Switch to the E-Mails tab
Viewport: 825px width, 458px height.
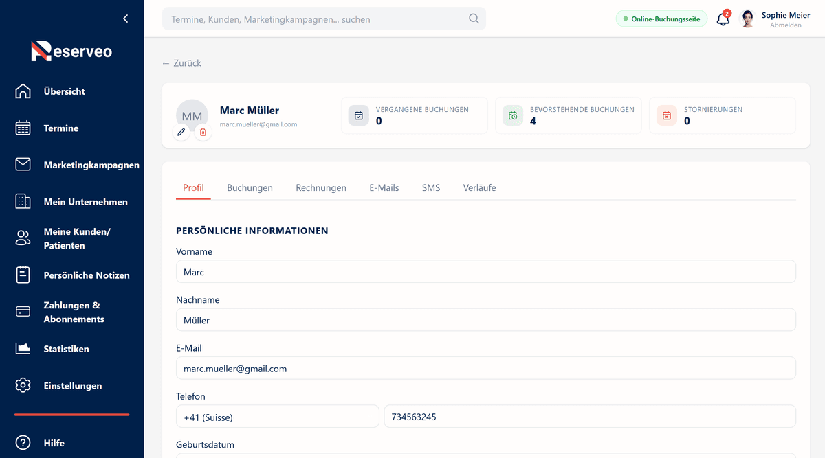[384, 187]
